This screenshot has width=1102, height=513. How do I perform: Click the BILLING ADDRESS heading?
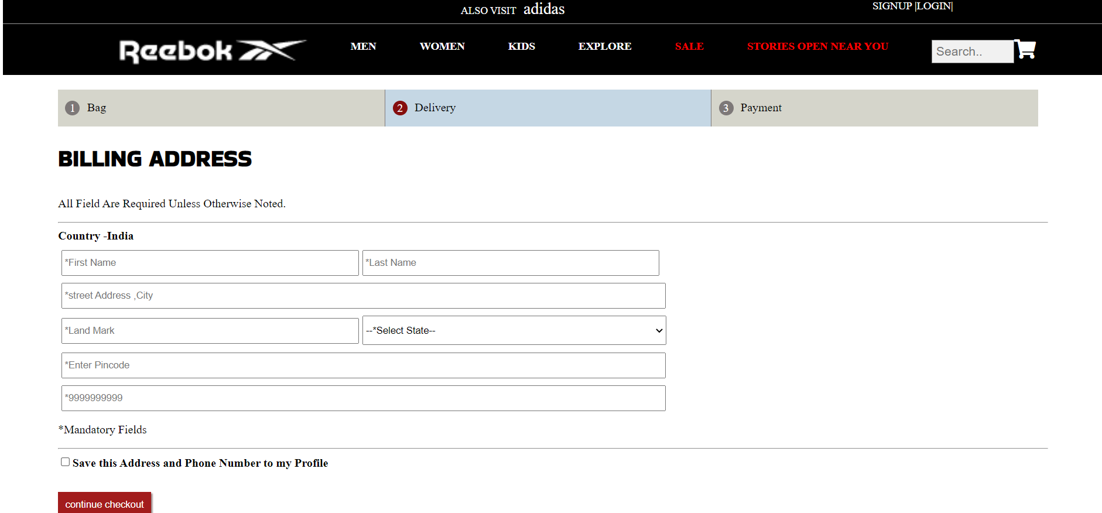click(x=155, y=159)
